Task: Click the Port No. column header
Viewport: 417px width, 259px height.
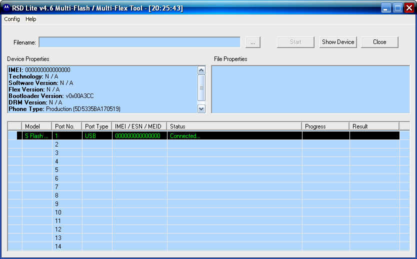Action: coord(67,126)
